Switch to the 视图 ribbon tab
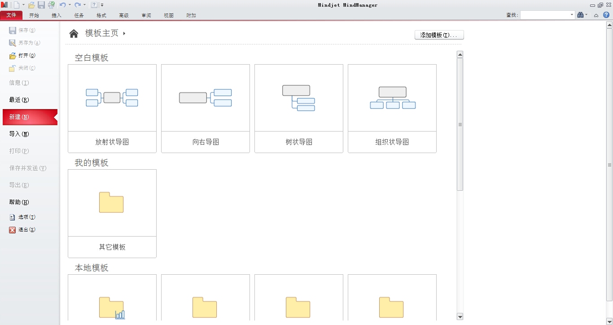Image resolution: width=613 pixels, height=325 pixels. pos(169,15)
